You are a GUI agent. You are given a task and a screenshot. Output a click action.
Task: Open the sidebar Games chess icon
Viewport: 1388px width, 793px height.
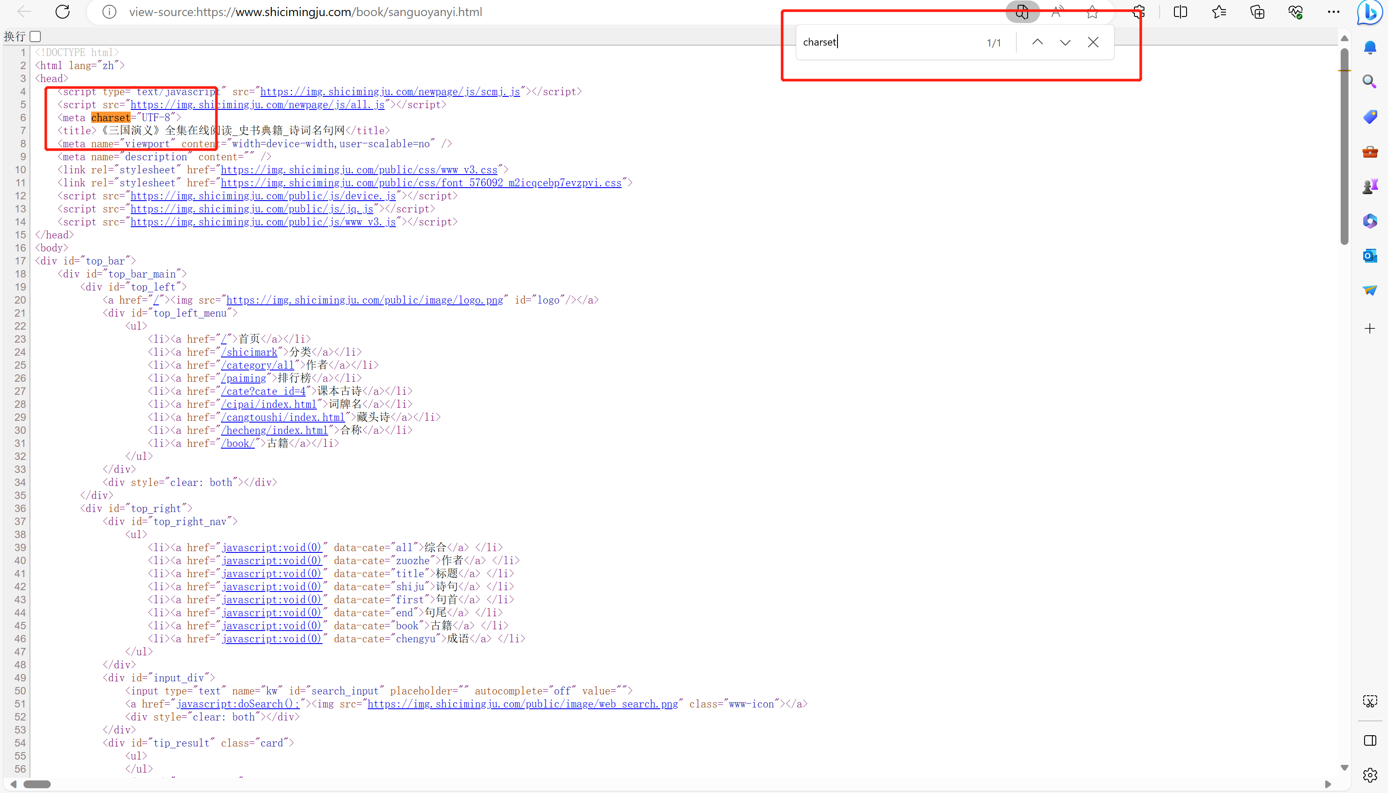1370,186
